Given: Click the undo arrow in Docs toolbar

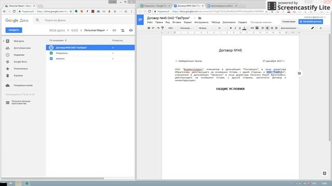Looking at the screenshot, I should coord(154,28).
